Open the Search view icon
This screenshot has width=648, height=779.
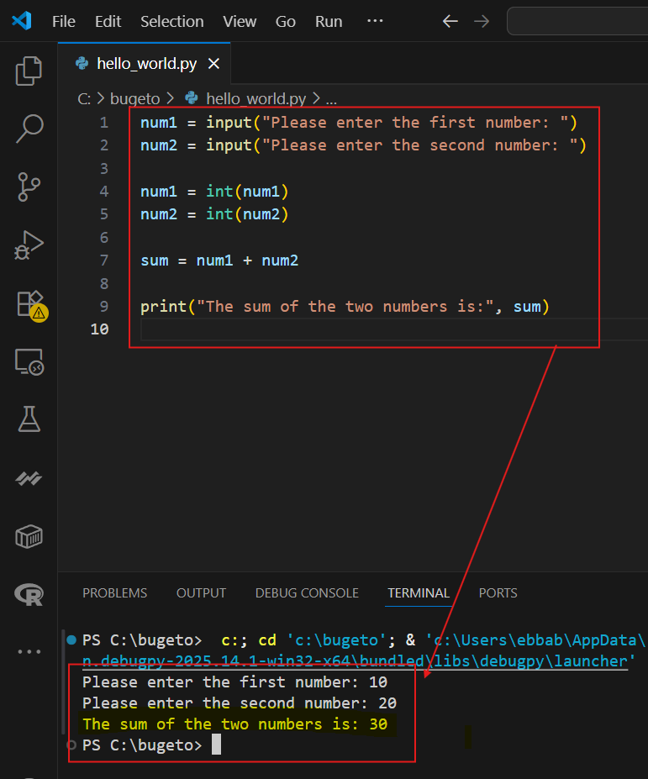pyautogui.click(x=29, y=129)
